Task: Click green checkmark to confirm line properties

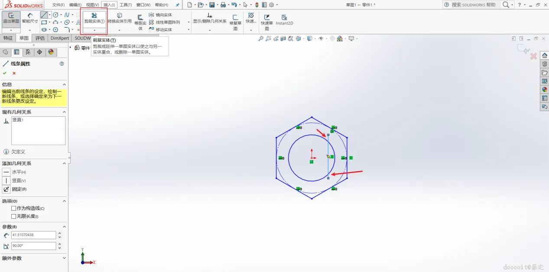Action: click(x=5, y=73)
